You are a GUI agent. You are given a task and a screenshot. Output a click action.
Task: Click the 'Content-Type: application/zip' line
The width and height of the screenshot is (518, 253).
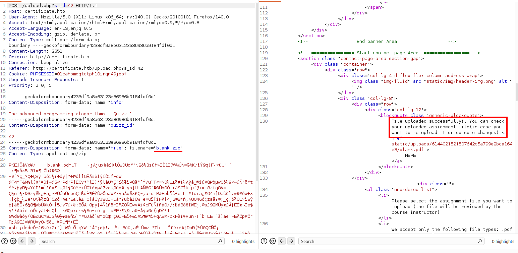pyautogui.click(x=48, y=153)
